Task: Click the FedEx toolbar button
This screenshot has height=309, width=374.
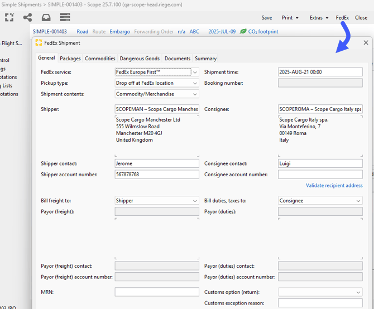Action: pyautogui.click(x=342, y=18)
